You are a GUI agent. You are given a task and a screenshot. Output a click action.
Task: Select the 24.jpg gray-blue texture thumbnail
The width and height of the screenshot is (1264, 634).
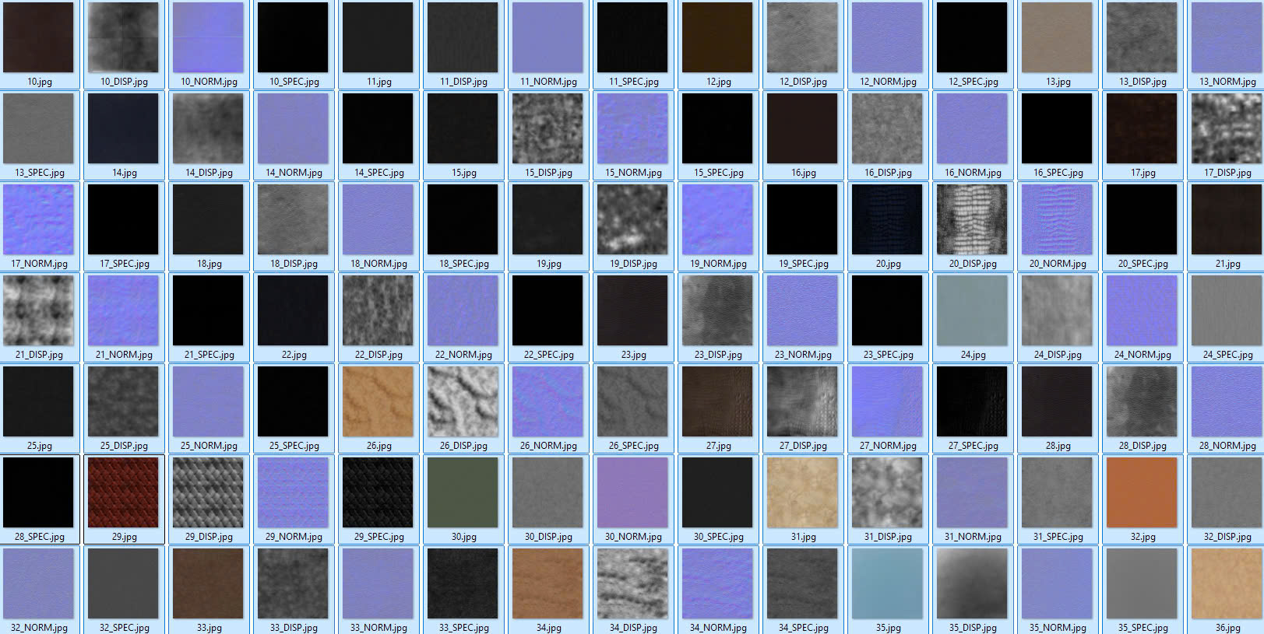point(972,310)
